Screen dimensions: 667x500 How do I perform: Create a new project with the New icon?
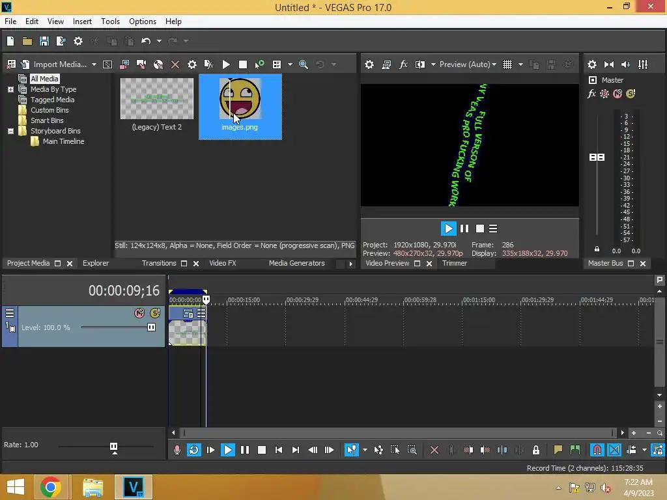click(10, 41)
